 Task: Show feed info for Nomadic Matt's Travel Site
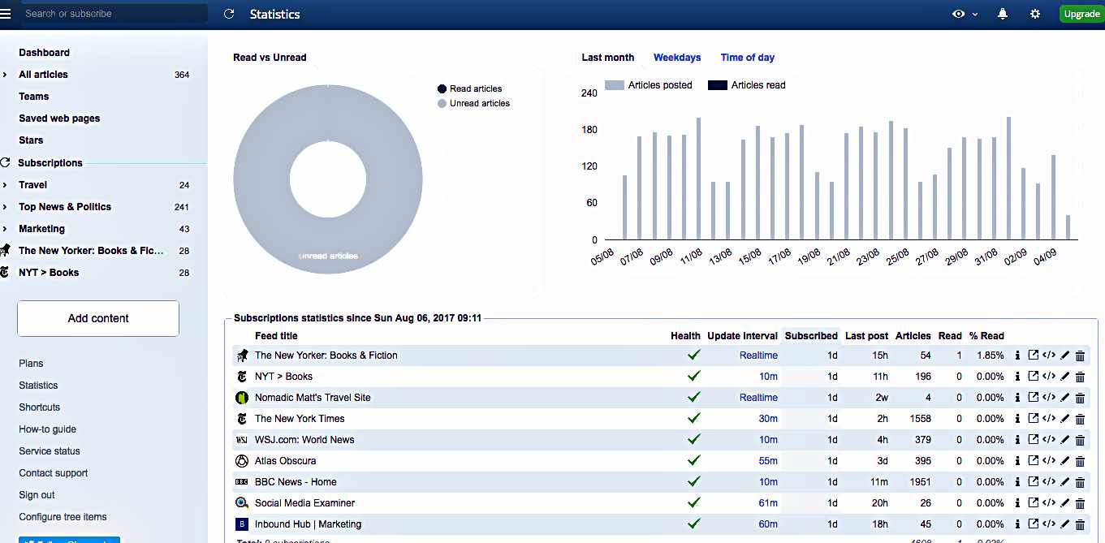1017,398
